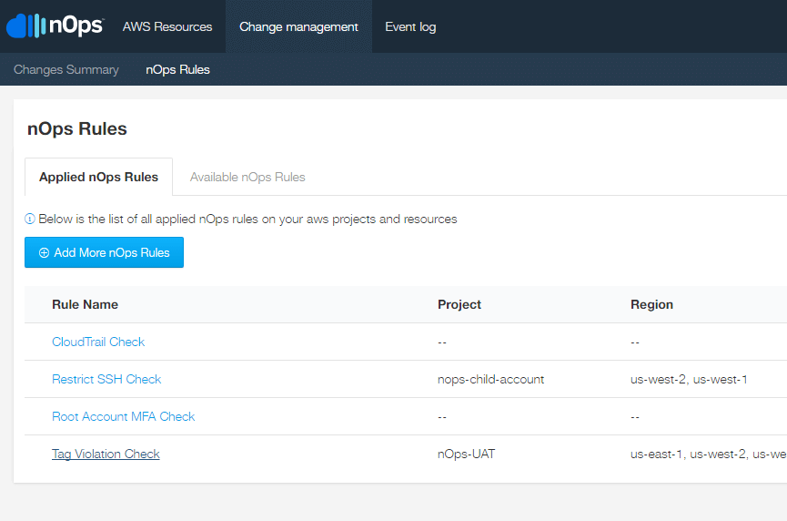This screenshot has height=521, width=787.
Task: Click the info icon beside the description
Action: 30,219
